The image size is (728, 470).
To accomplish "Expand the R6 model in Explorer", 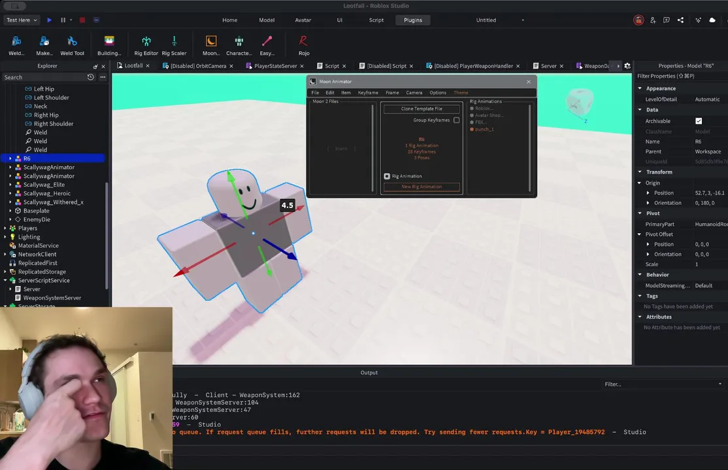I will tap(10, 159).
